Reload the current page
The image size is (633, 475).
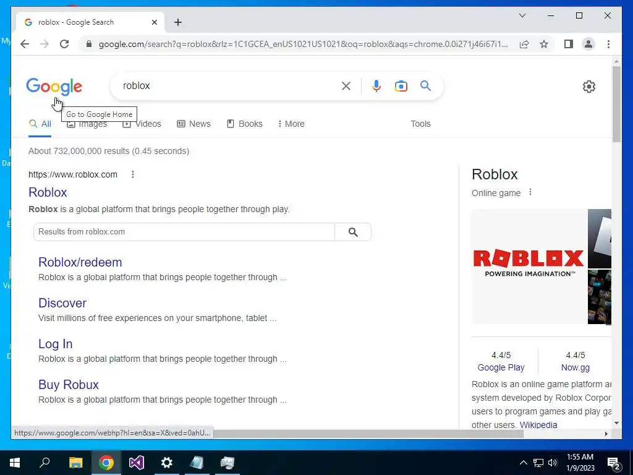point(64,44)
